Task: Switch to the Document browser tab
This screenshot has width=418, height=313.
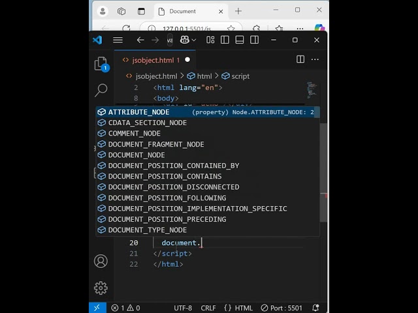Action: (x=191, y=11)
